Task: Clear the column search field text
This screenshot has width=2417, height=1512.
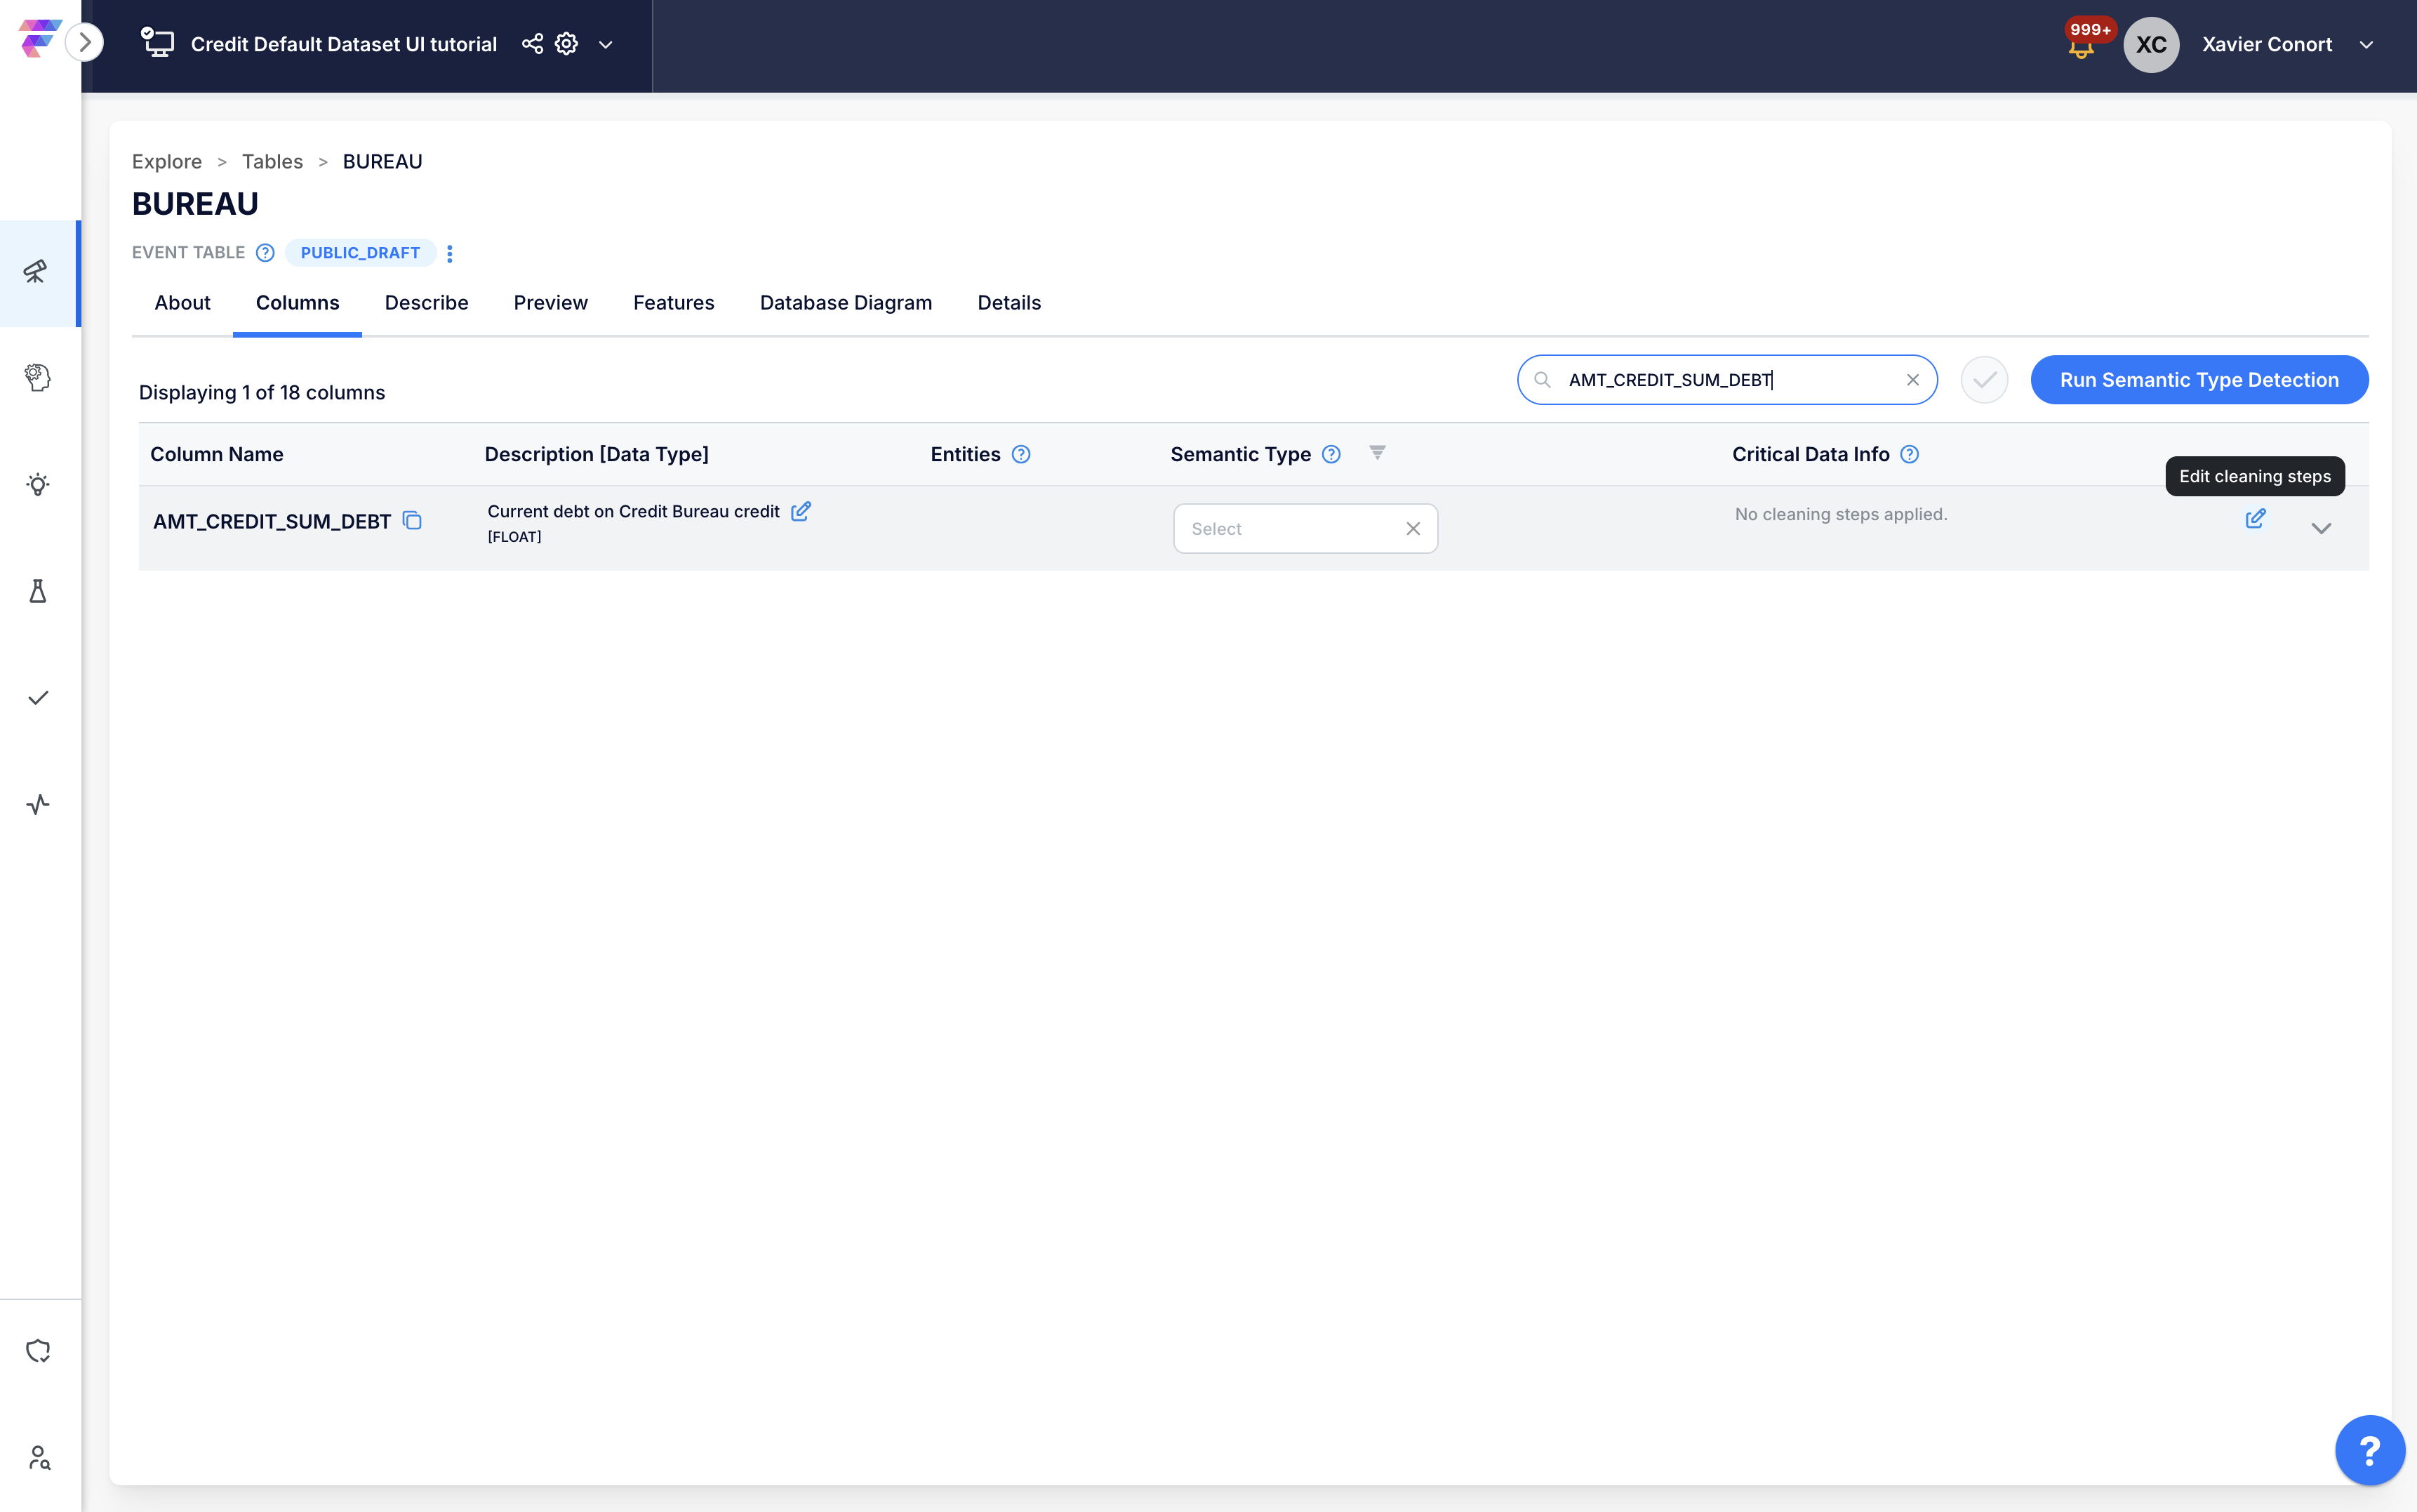Action: pos(1912,380)
